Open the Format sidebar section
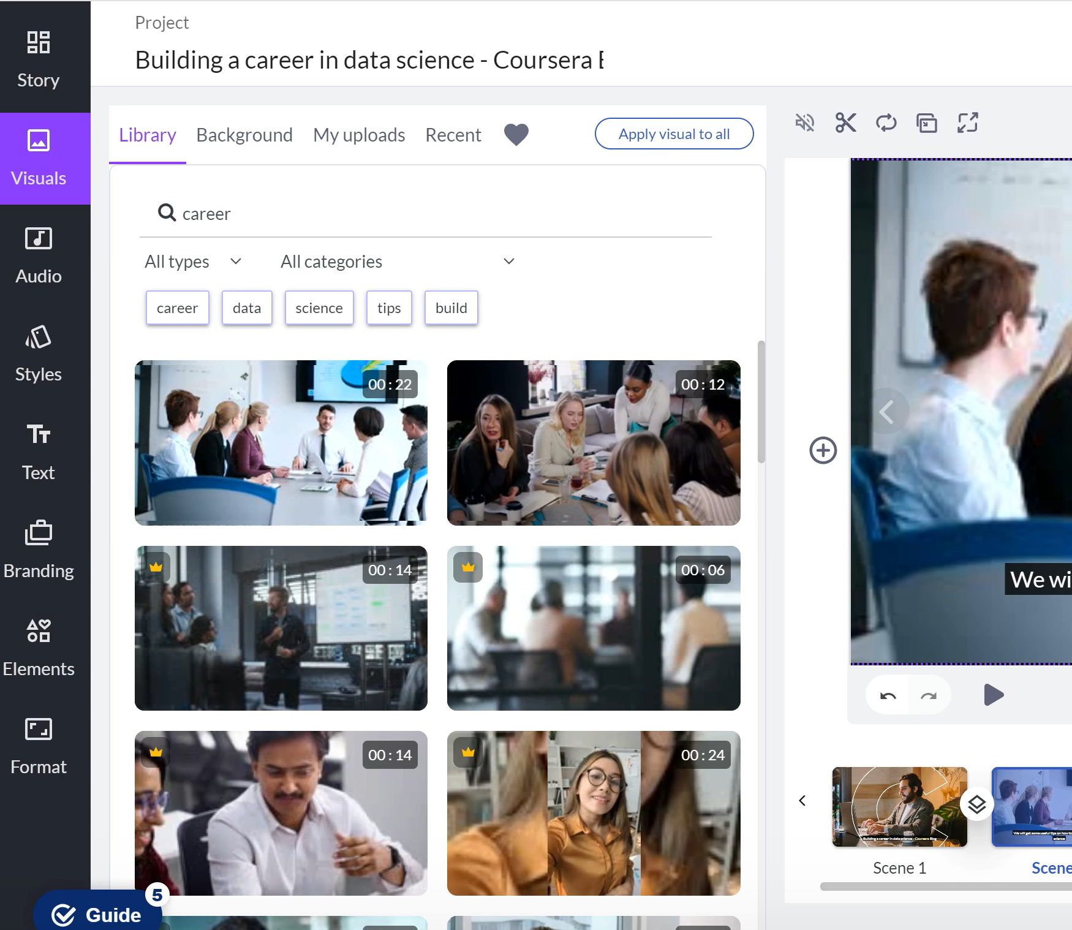 [39, 746]
